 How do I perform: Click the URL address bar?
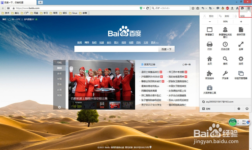pyautogui.click(x=77, y=8)
